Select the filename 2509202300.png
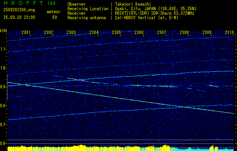This screenshot has height=151, width=237. [19, 10]
